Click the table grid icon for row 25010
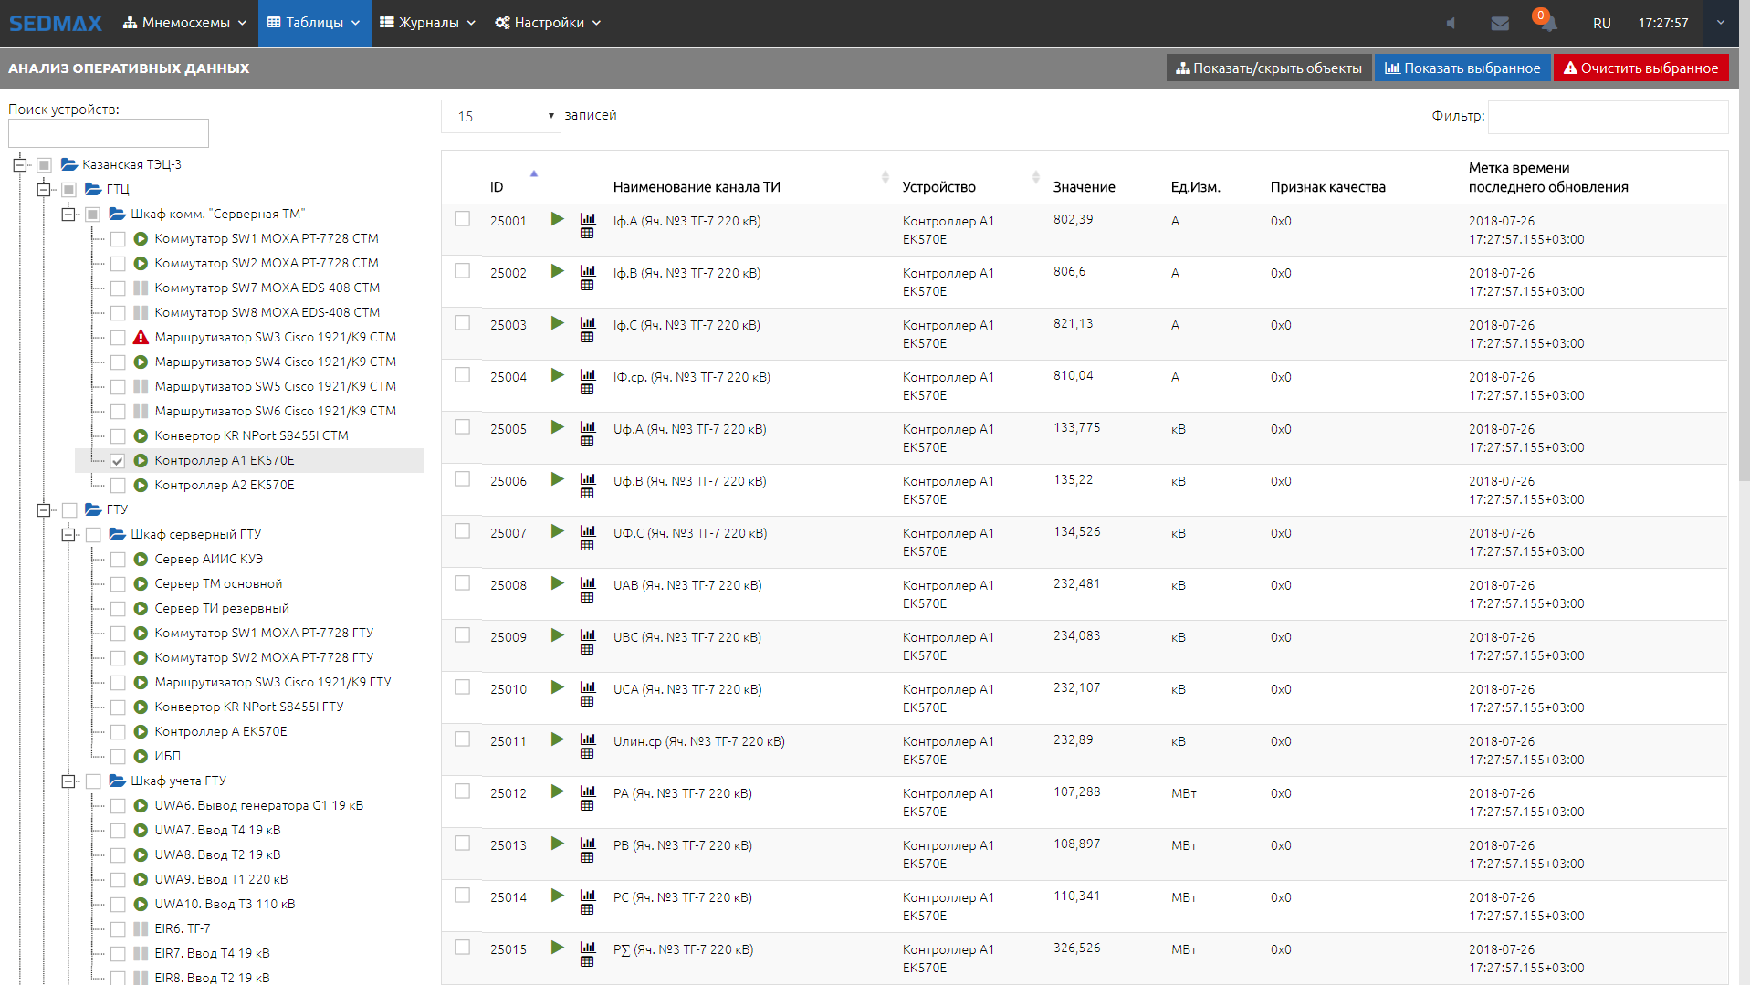 pos(587,702)
